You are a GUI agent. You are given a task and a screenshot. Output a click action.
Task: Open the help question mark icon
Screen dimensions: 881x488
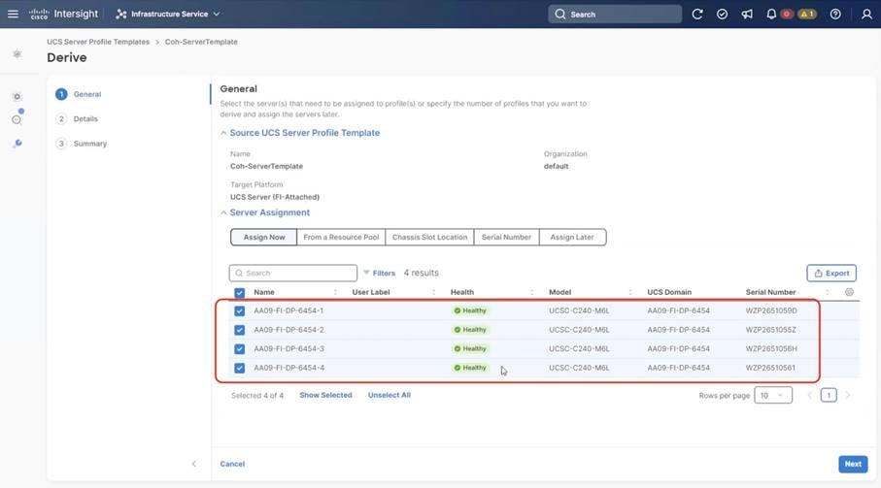pos(835,14)
